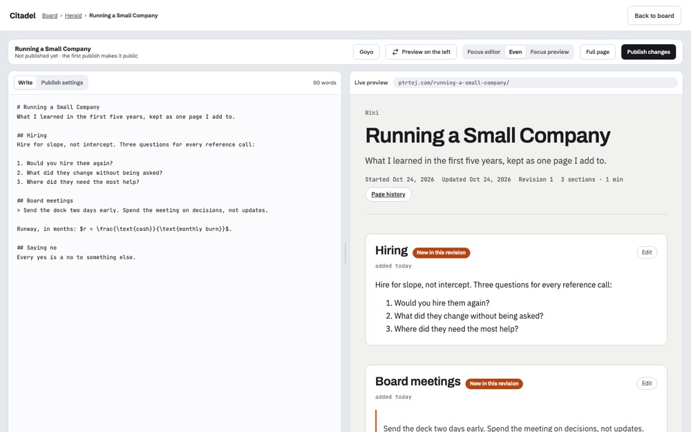Click the Board meetings heading in preview
691x432 pixels.
(x=418, y=382)
